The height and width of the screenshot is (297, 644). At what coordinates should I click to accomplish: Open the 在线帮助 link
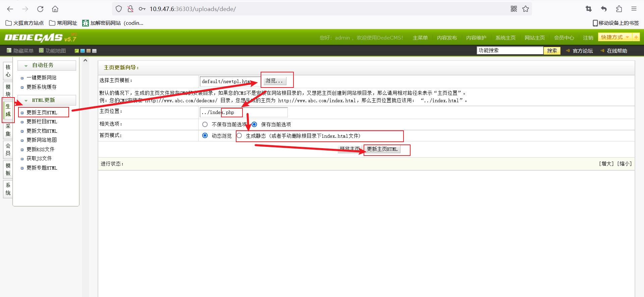[617, 51]
